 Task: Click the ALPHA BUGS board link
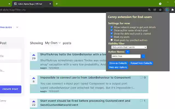[x=6, y=27]
